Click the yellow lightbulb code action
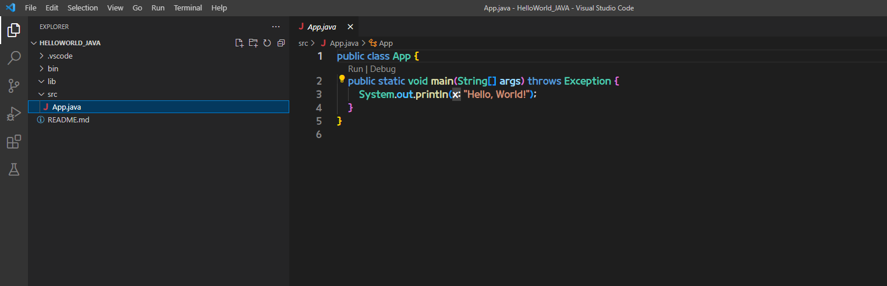This screenshot has height=286, width=887. point(342,79)
